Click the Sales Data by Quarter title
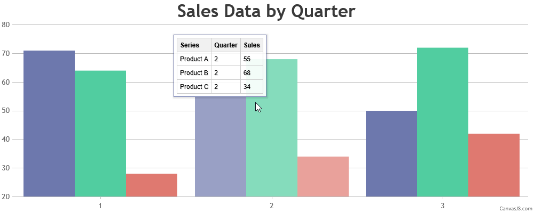This screenshot has height=213, width=534. (x=266, y=11)
